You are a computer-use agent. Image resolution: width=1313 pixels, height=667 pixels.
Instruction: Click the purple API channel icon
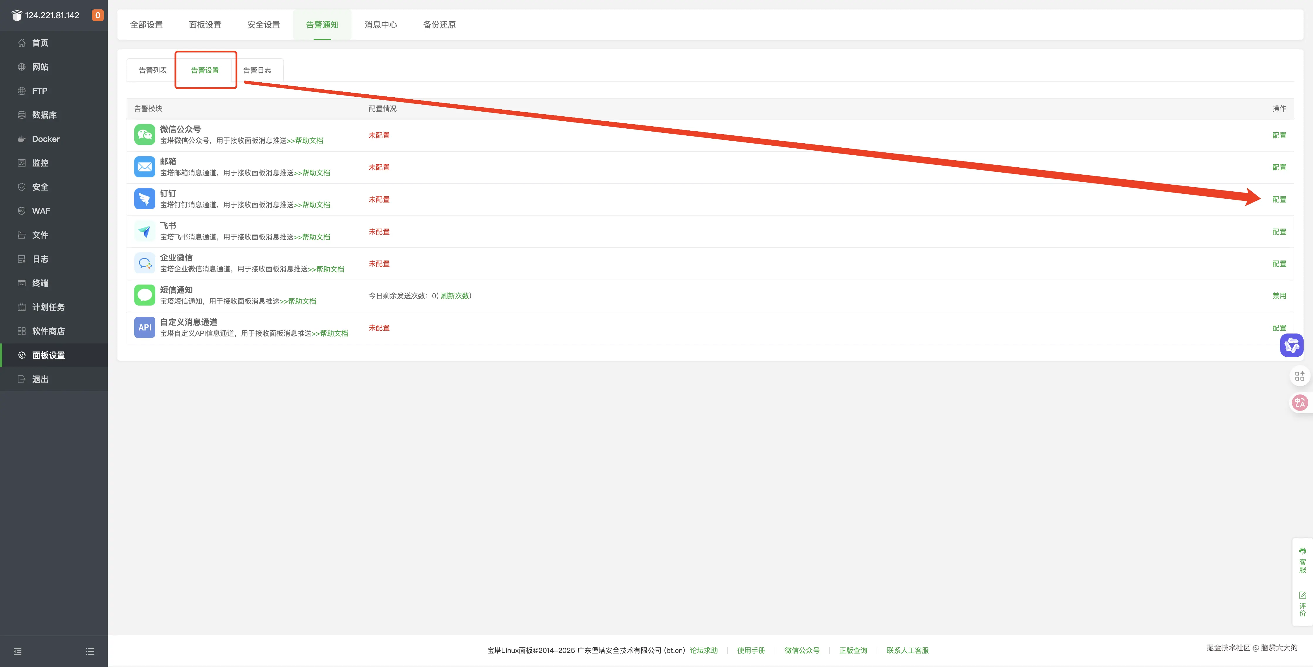point(144,327)
